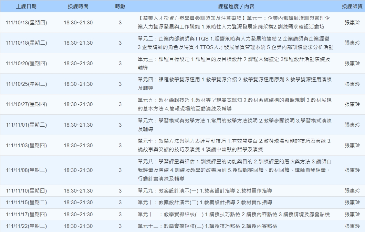Click the 單元八 學習評量與評估 content cell
The height and width of the screenshot is (232, 365).
pyautogui.click(x=234, y=170)
